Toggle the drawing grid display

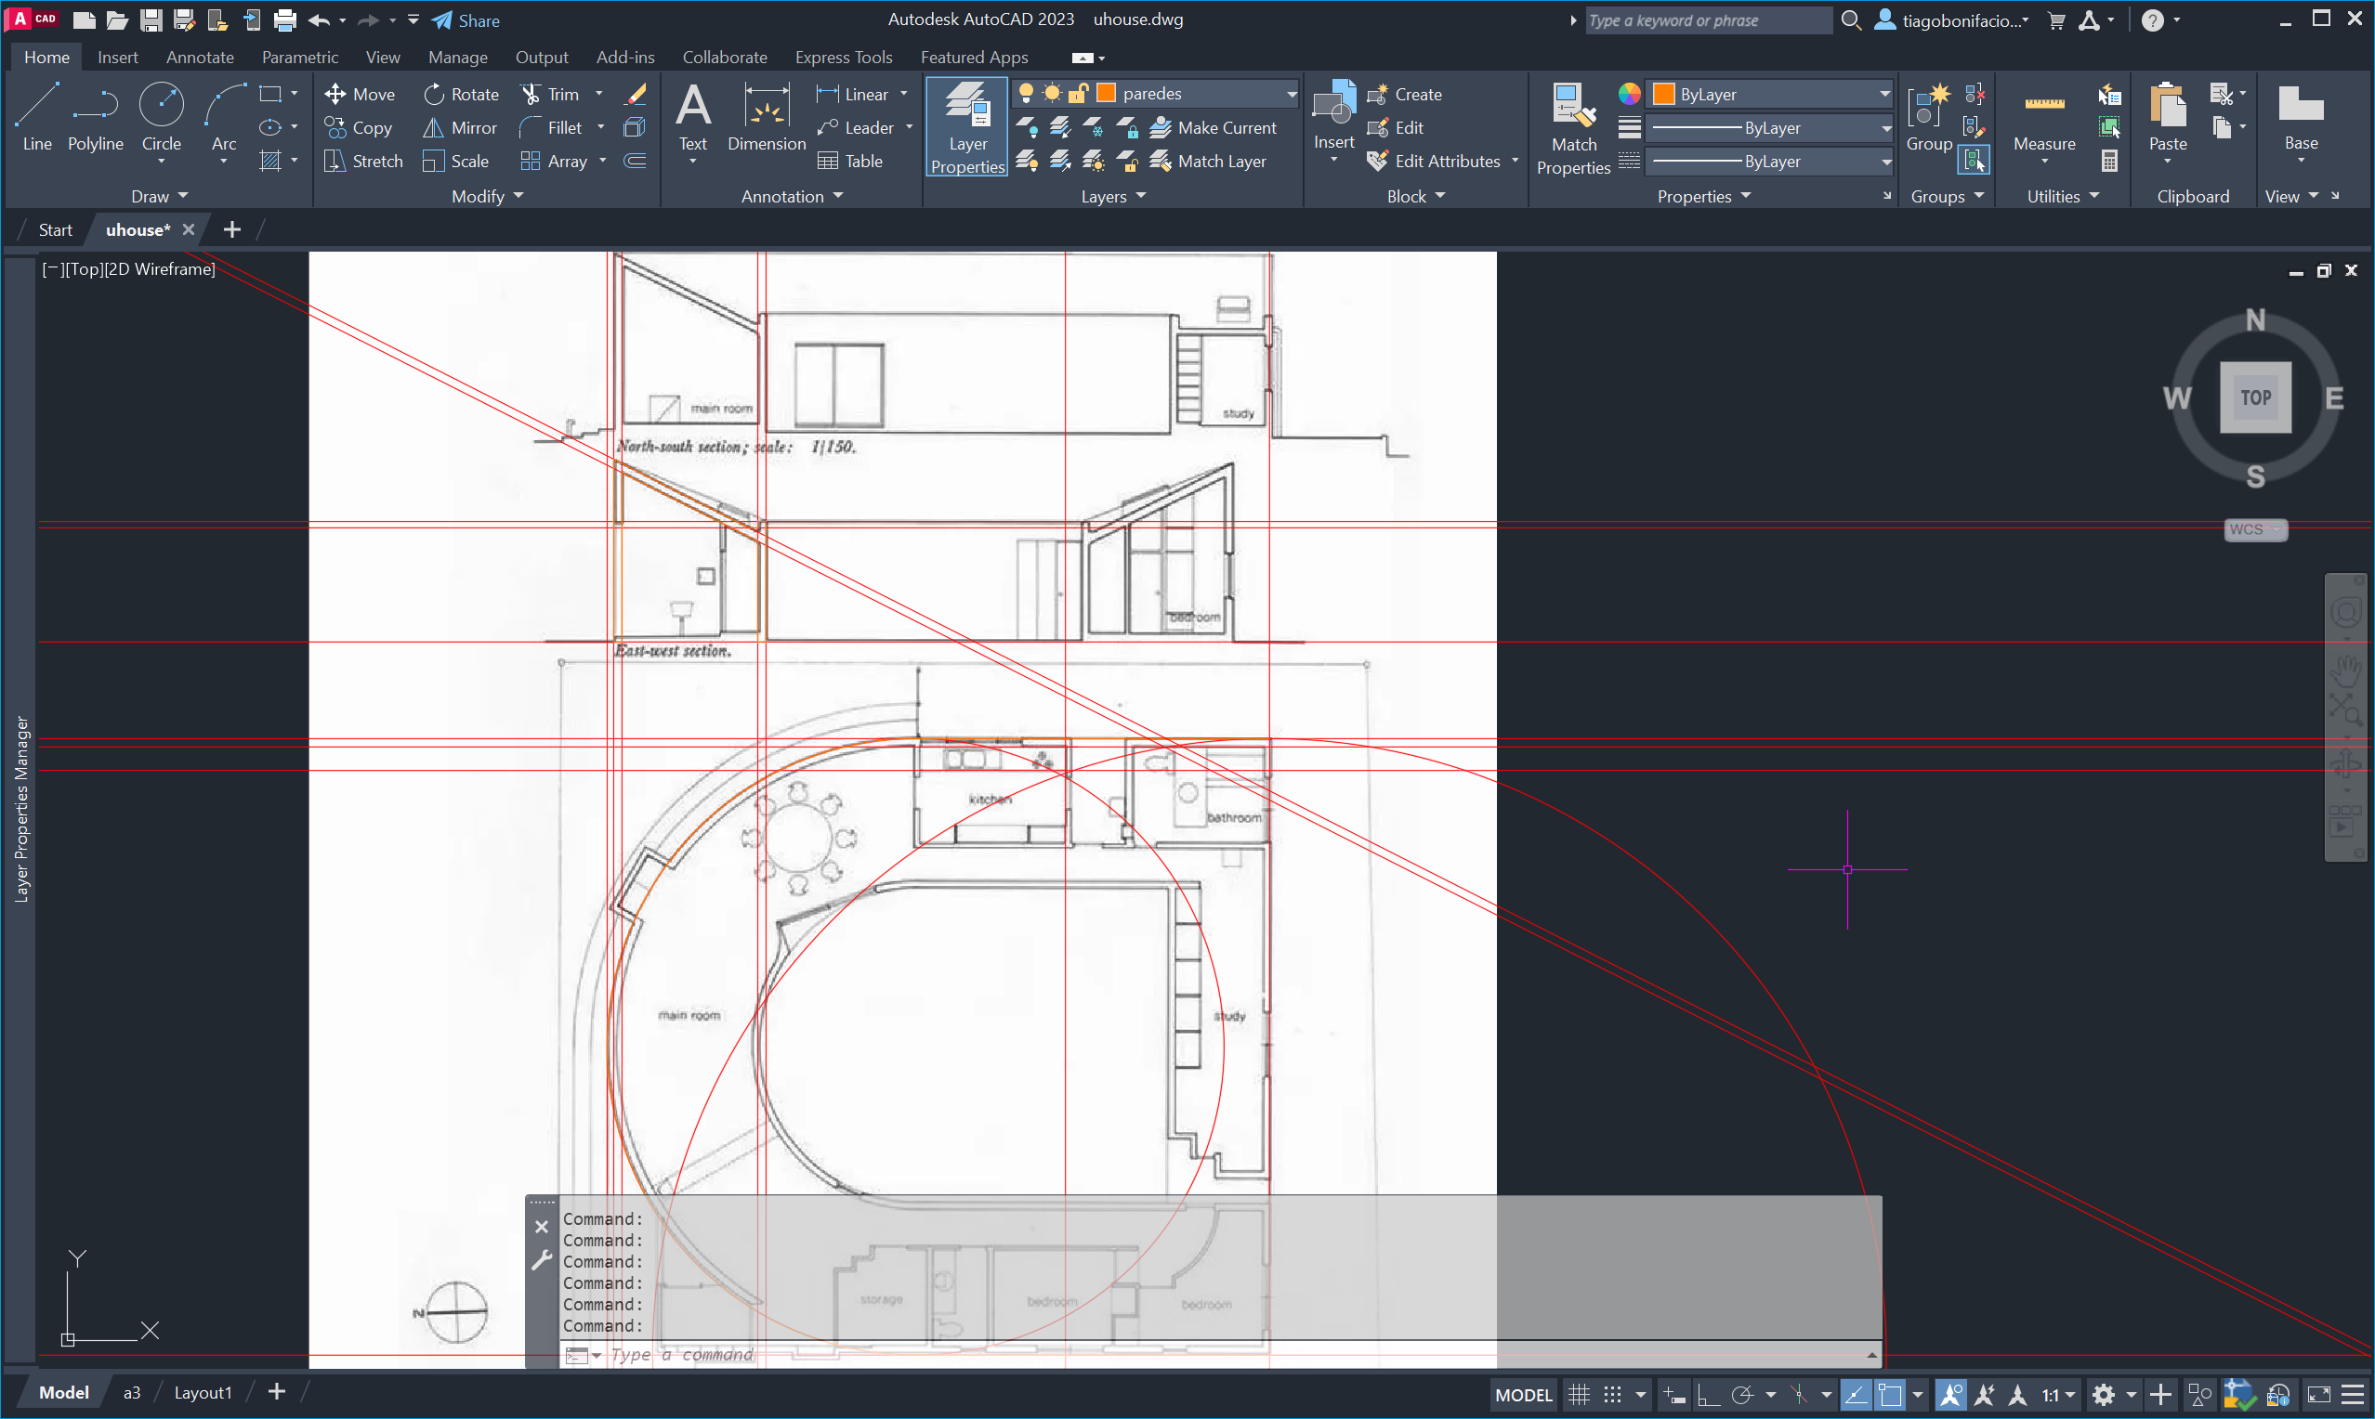coord(1579,1394)
